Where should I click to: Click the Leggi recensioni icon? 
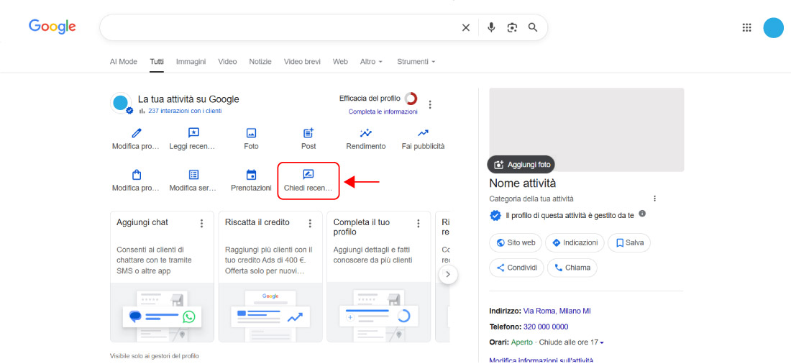[x=193, y=133]
